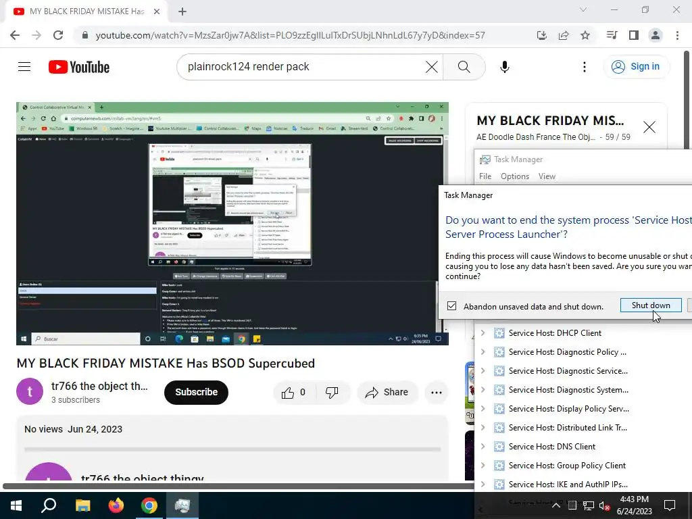
Task: Click the YouTube logo
Action: point(79,67)
